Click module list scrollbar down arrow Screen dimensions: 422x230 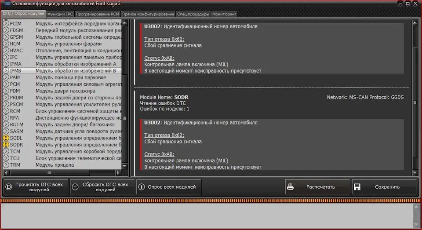[x=124, y=166]
